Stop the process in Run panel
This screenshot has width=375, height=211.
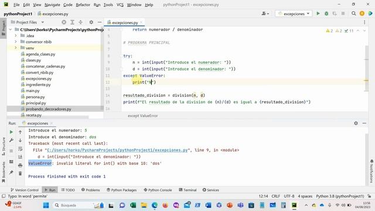pyautogui.click(x=11, y=151)
